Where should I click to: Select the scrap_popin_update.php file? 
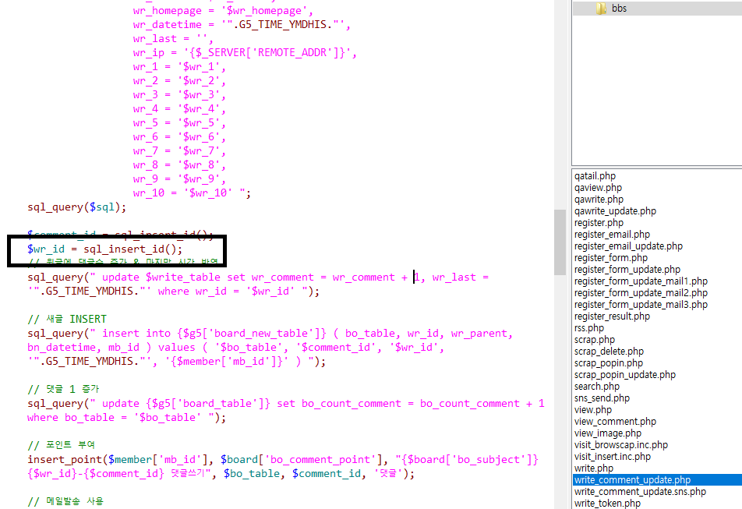point(624,375)
